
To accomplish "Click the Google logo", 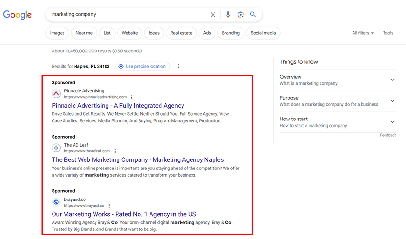I will (x=17, y=15).
